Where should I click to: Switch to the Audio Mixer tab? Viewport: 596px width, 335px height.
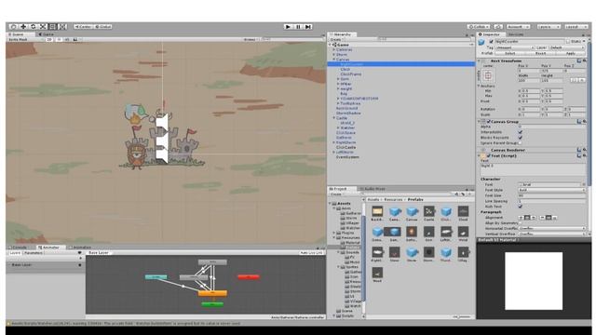(x=373, y=189)
